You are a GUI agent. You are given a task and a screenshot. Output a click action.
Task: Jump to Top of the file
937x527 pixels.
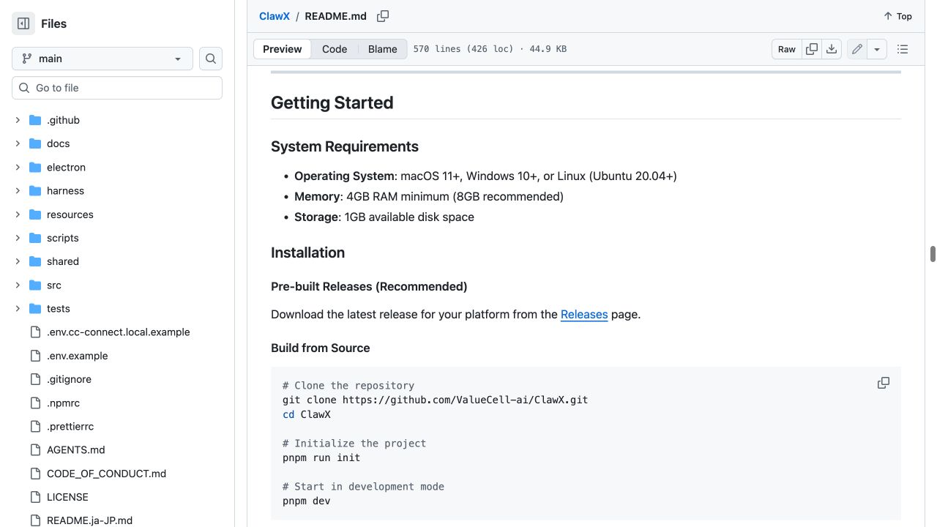[x=897, y=16]
